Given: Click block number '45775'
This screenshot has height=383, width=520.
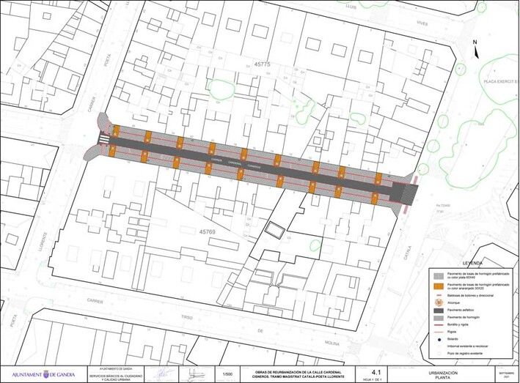Looking at the screenshot, I should point(262,64).
